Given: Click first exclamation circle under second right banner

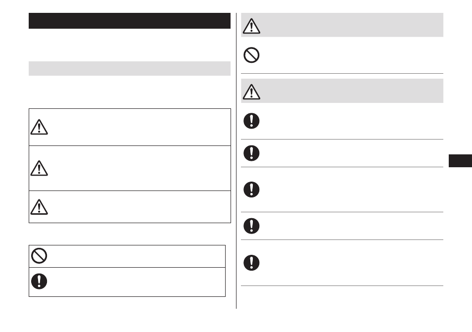Looking at the screenshot, I should click(251, 121).
